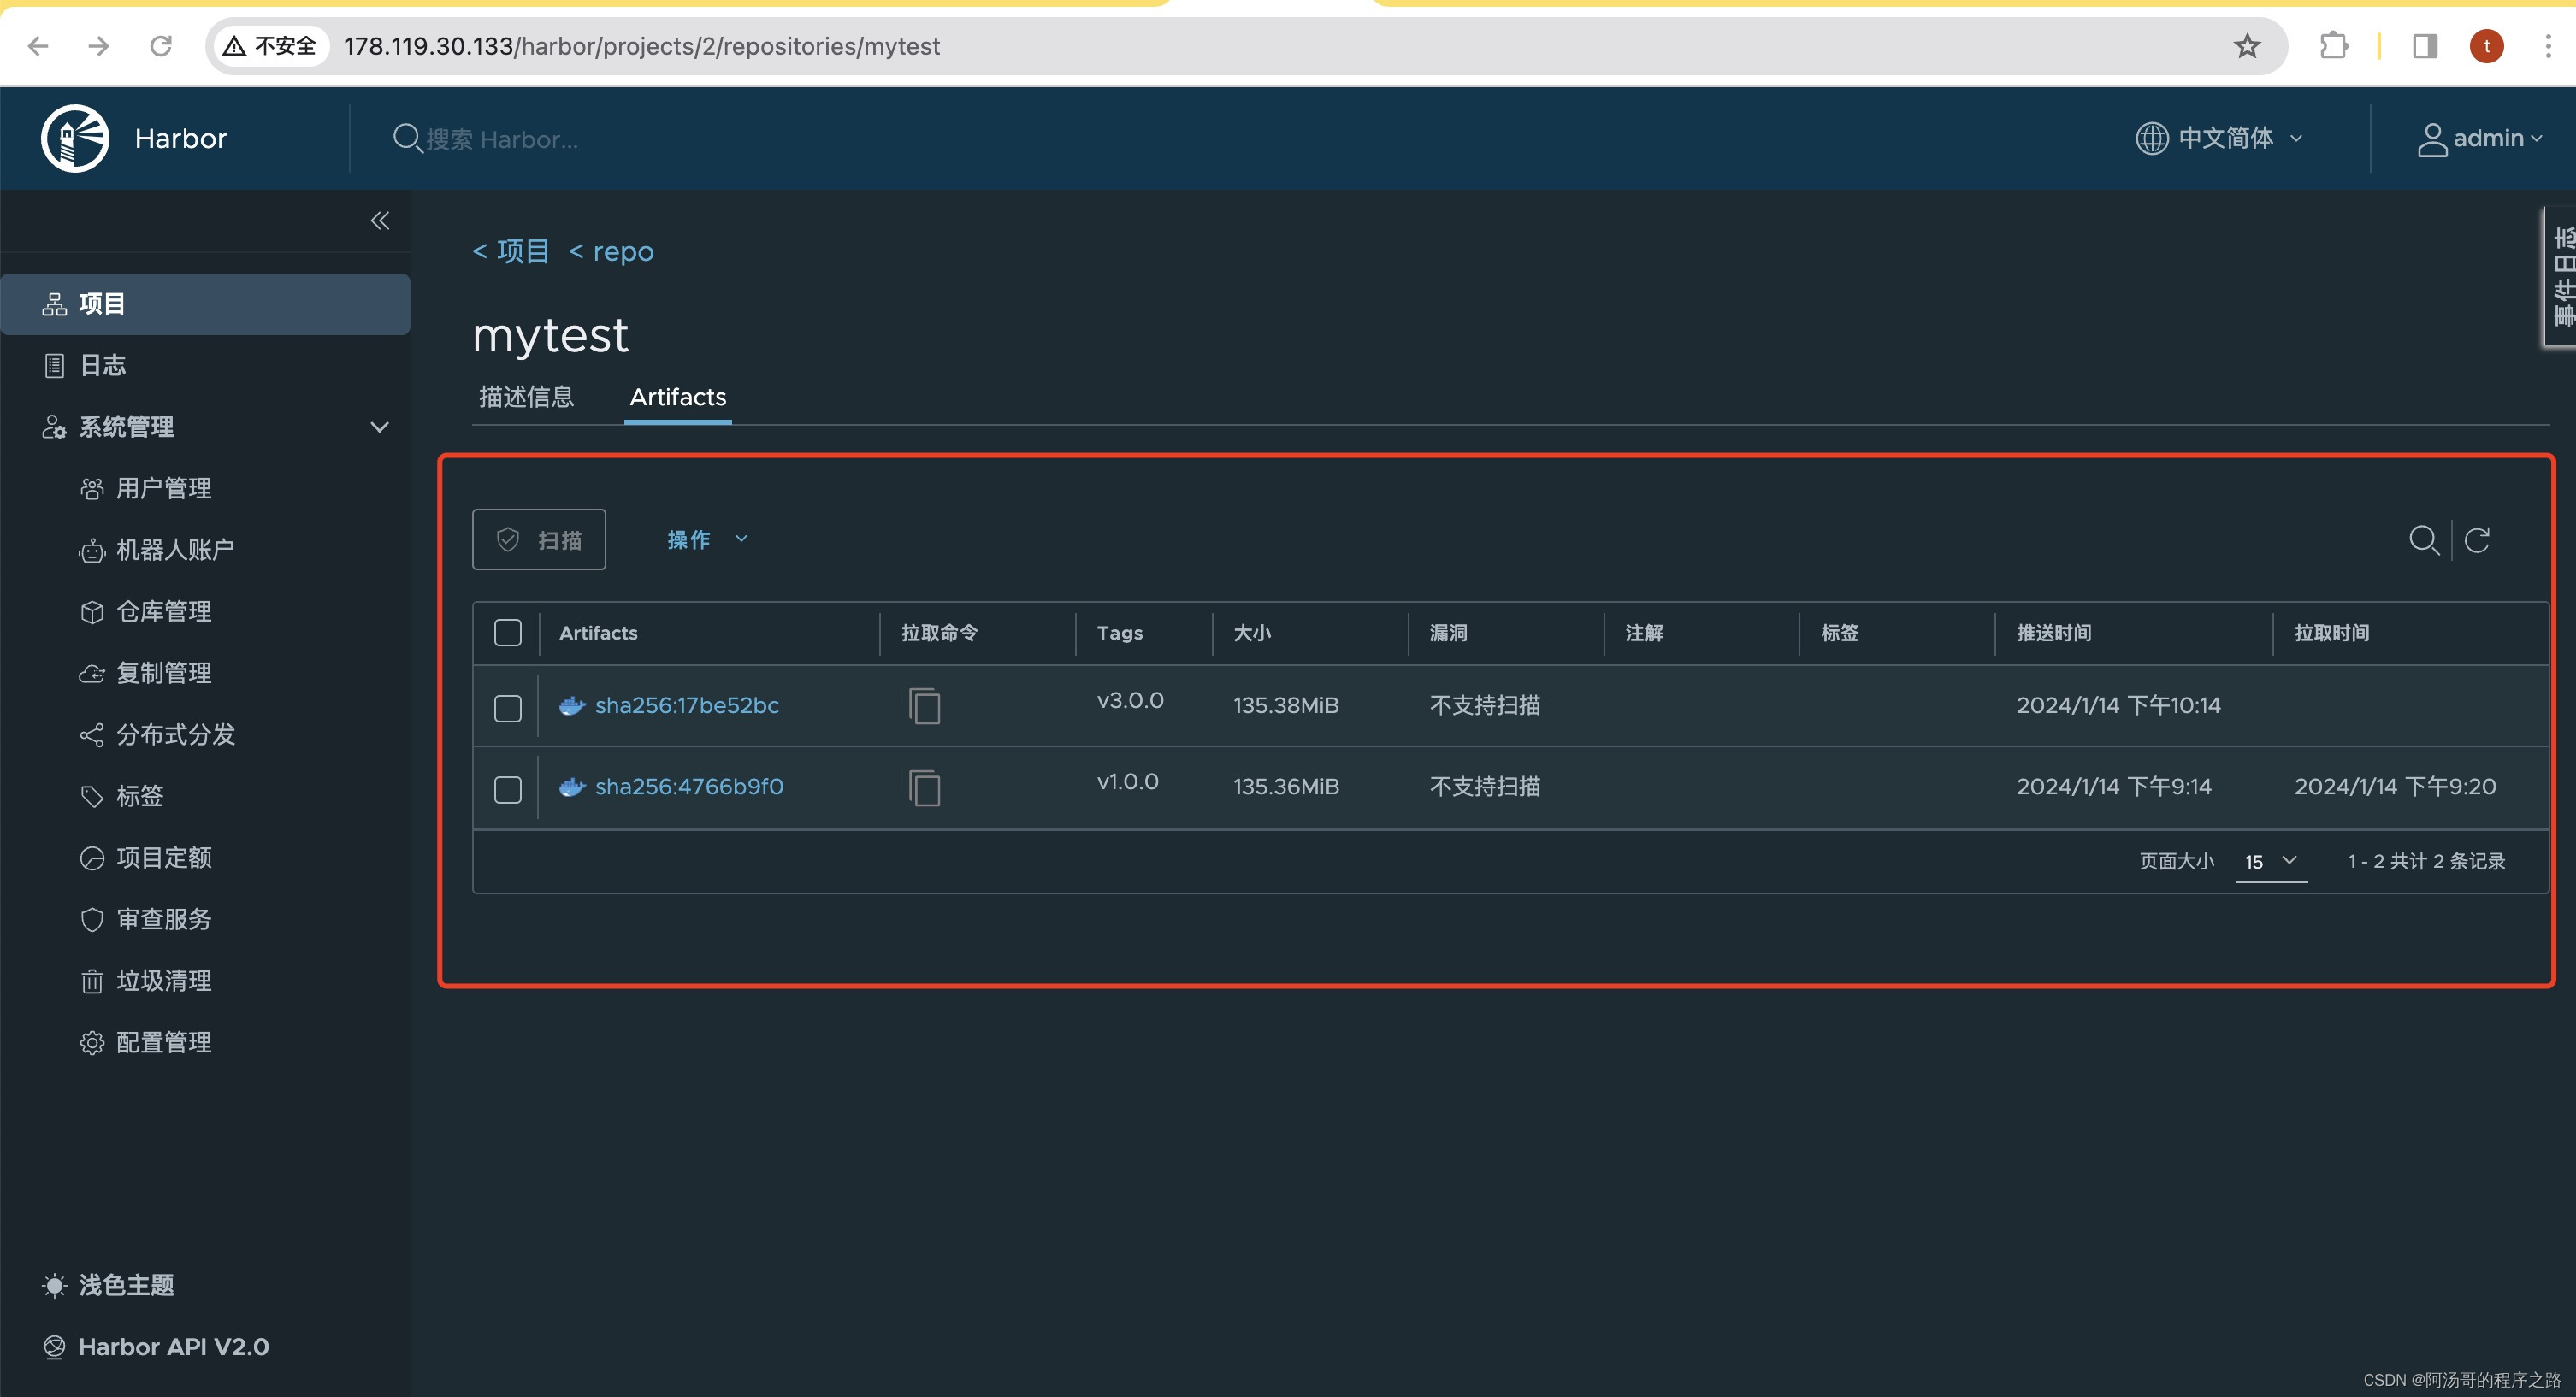Open Harbor API V2.0 link
Screen dimensions: 2576x1397
point(156,1347)
